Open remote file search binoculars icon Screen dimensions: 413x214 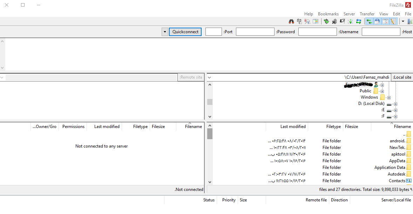coord(291,21)
